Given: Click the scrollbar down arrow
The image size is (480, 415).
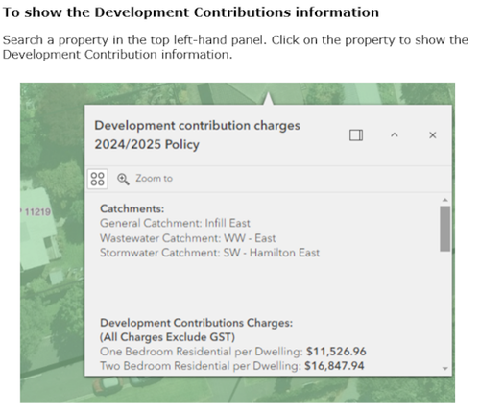Looking at the screenshot, I should [444, 369].
